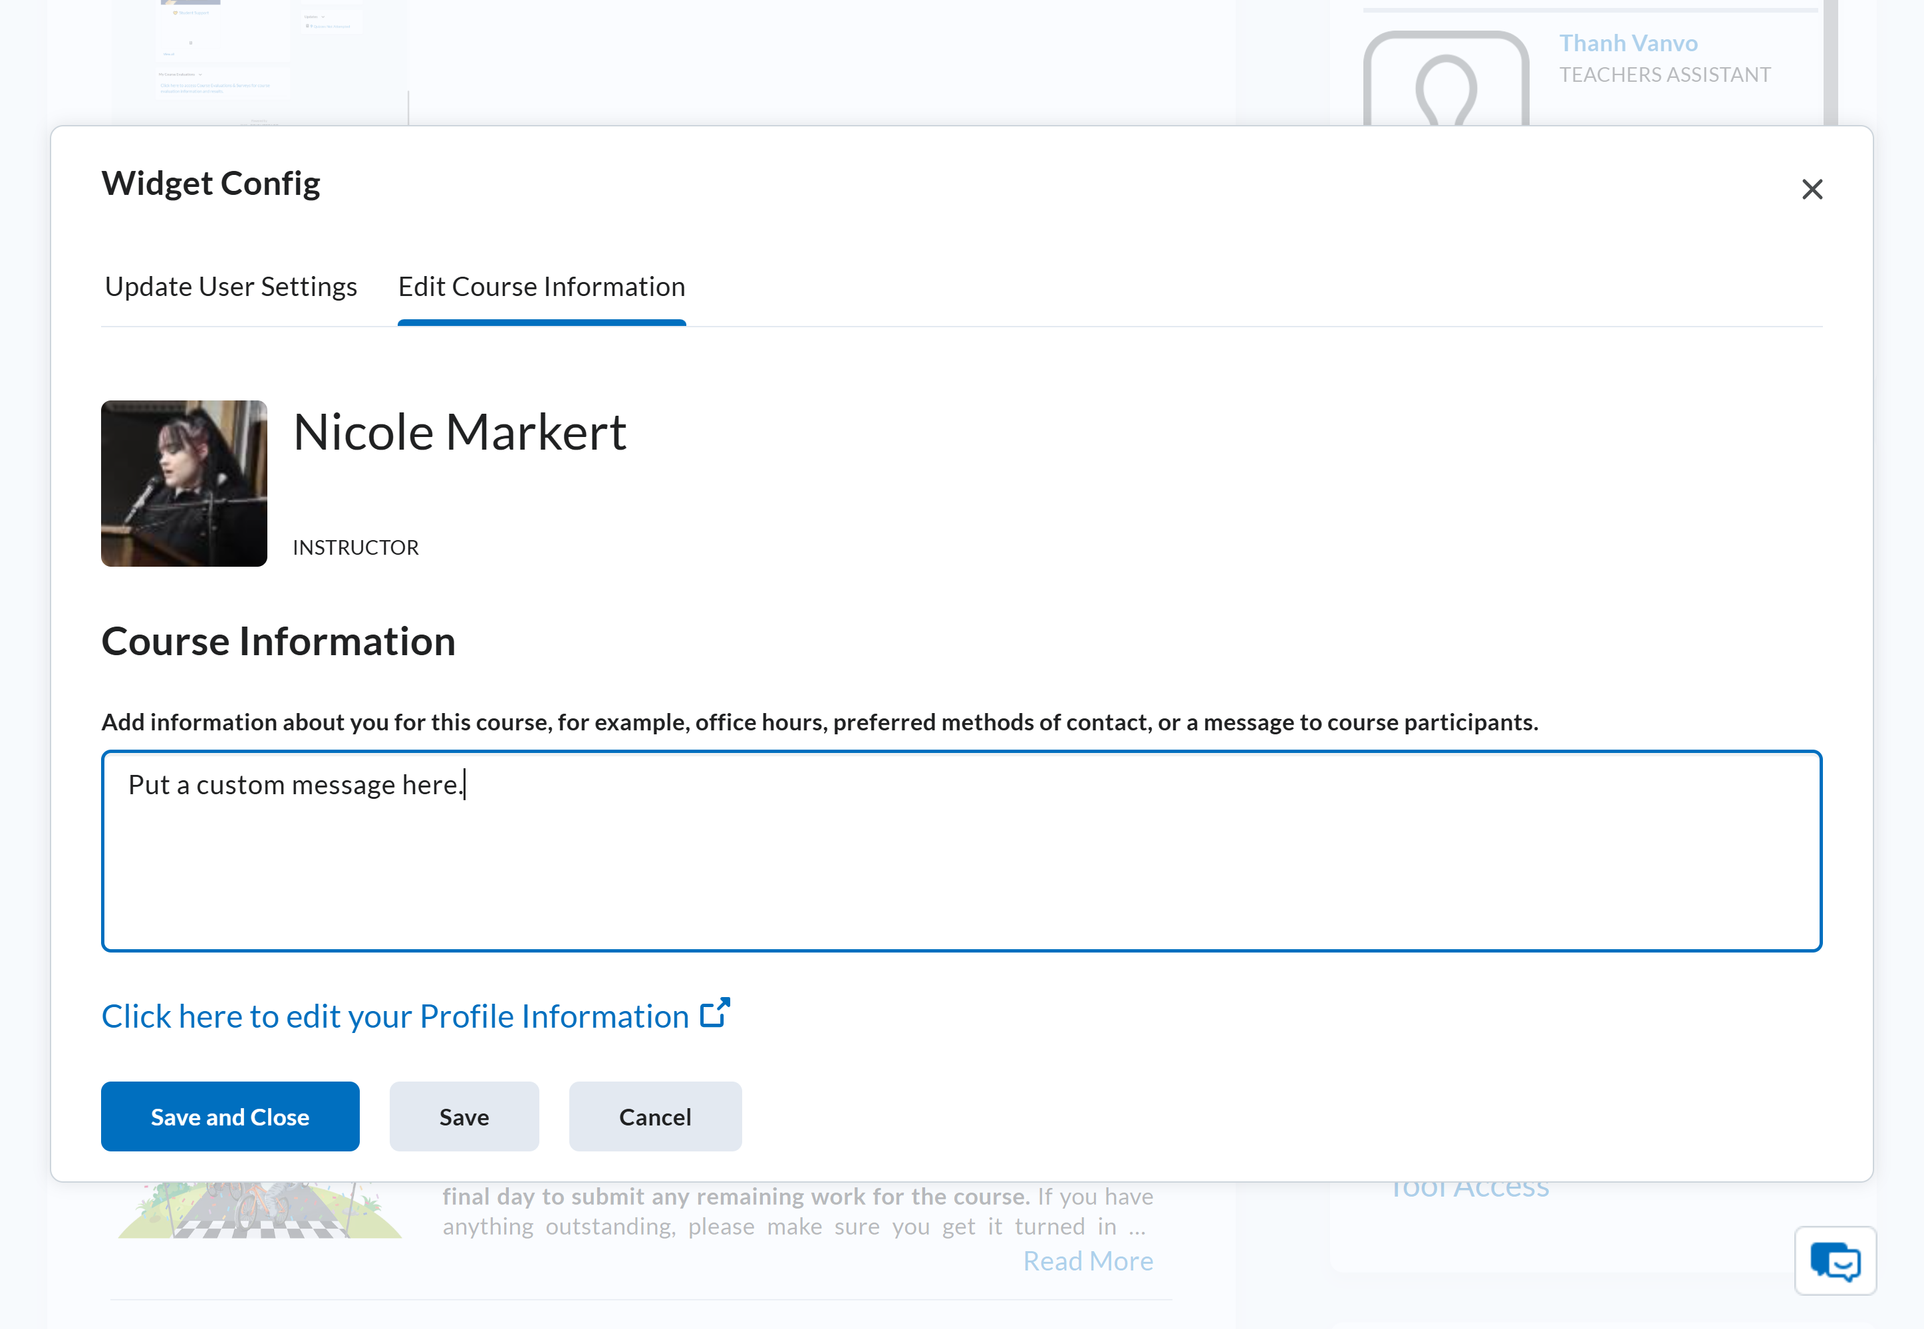Click the INSTRUCTOR role label
The height and width of the screenshot is (1329, 1924).
pos(356,547)
